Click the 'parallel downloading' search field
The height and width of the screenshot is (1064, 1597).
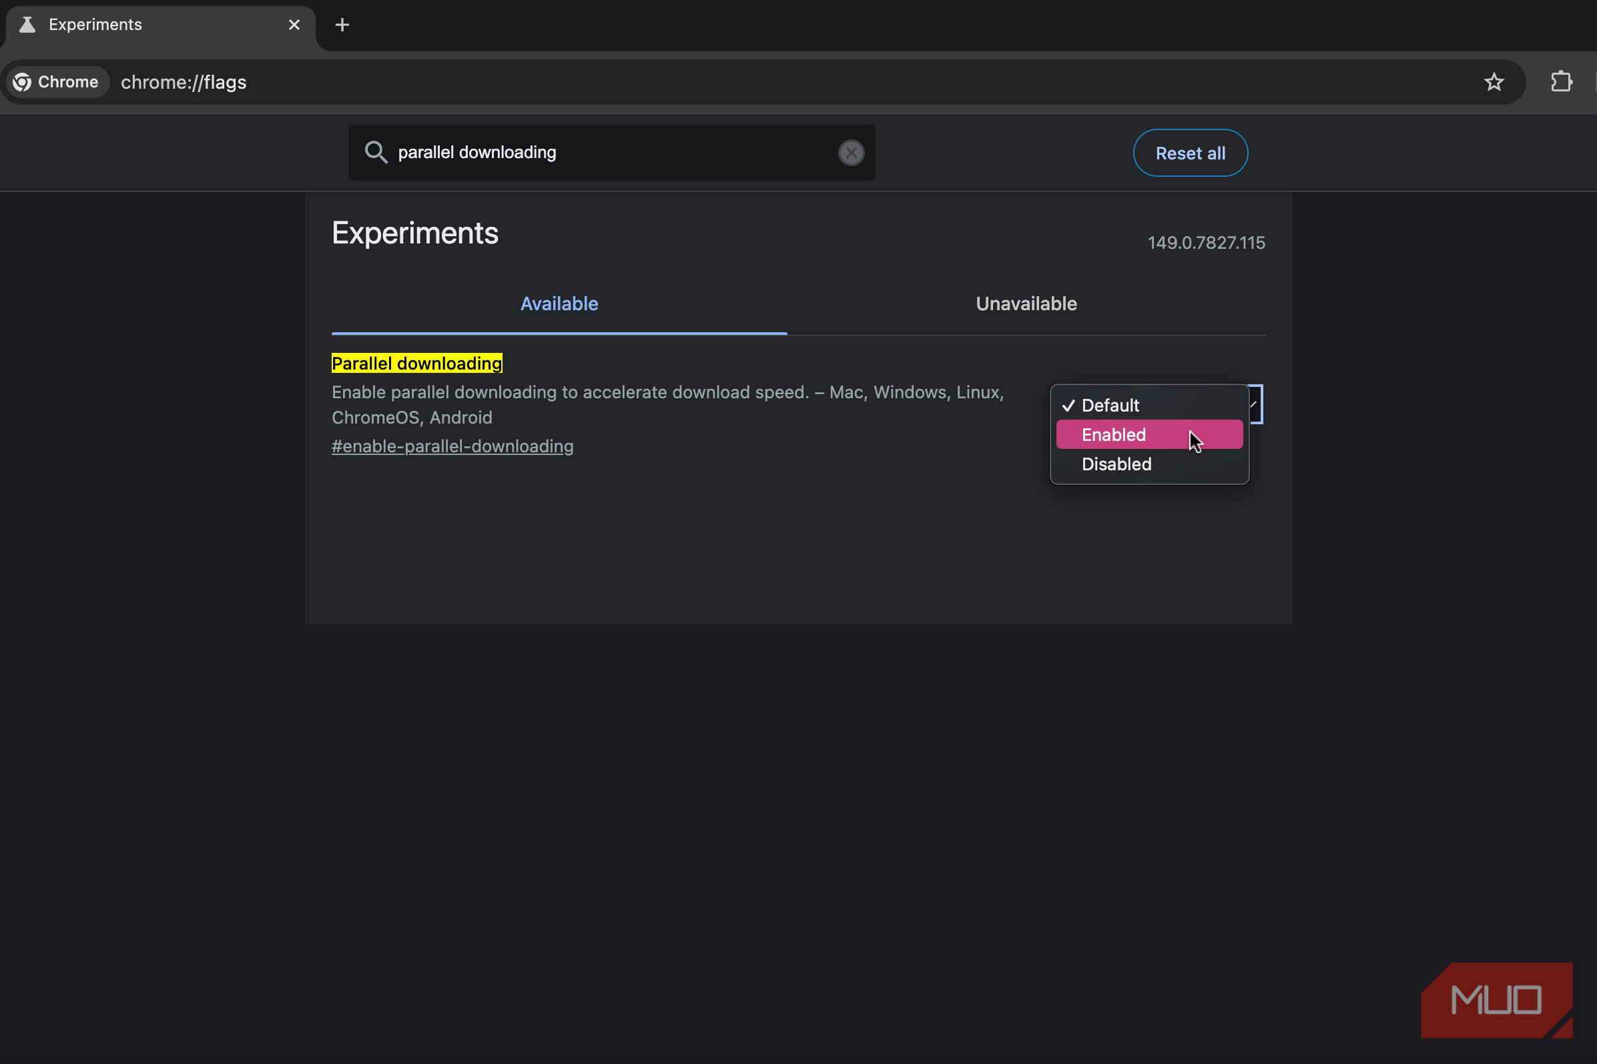pos(612,153)
